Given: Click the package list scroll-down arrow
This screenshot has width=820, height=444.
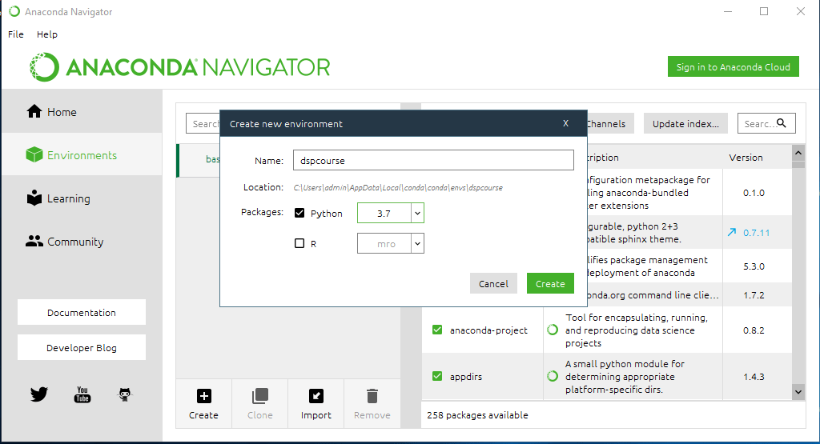Looking at the screenshot, I should (x=798, y=392).
